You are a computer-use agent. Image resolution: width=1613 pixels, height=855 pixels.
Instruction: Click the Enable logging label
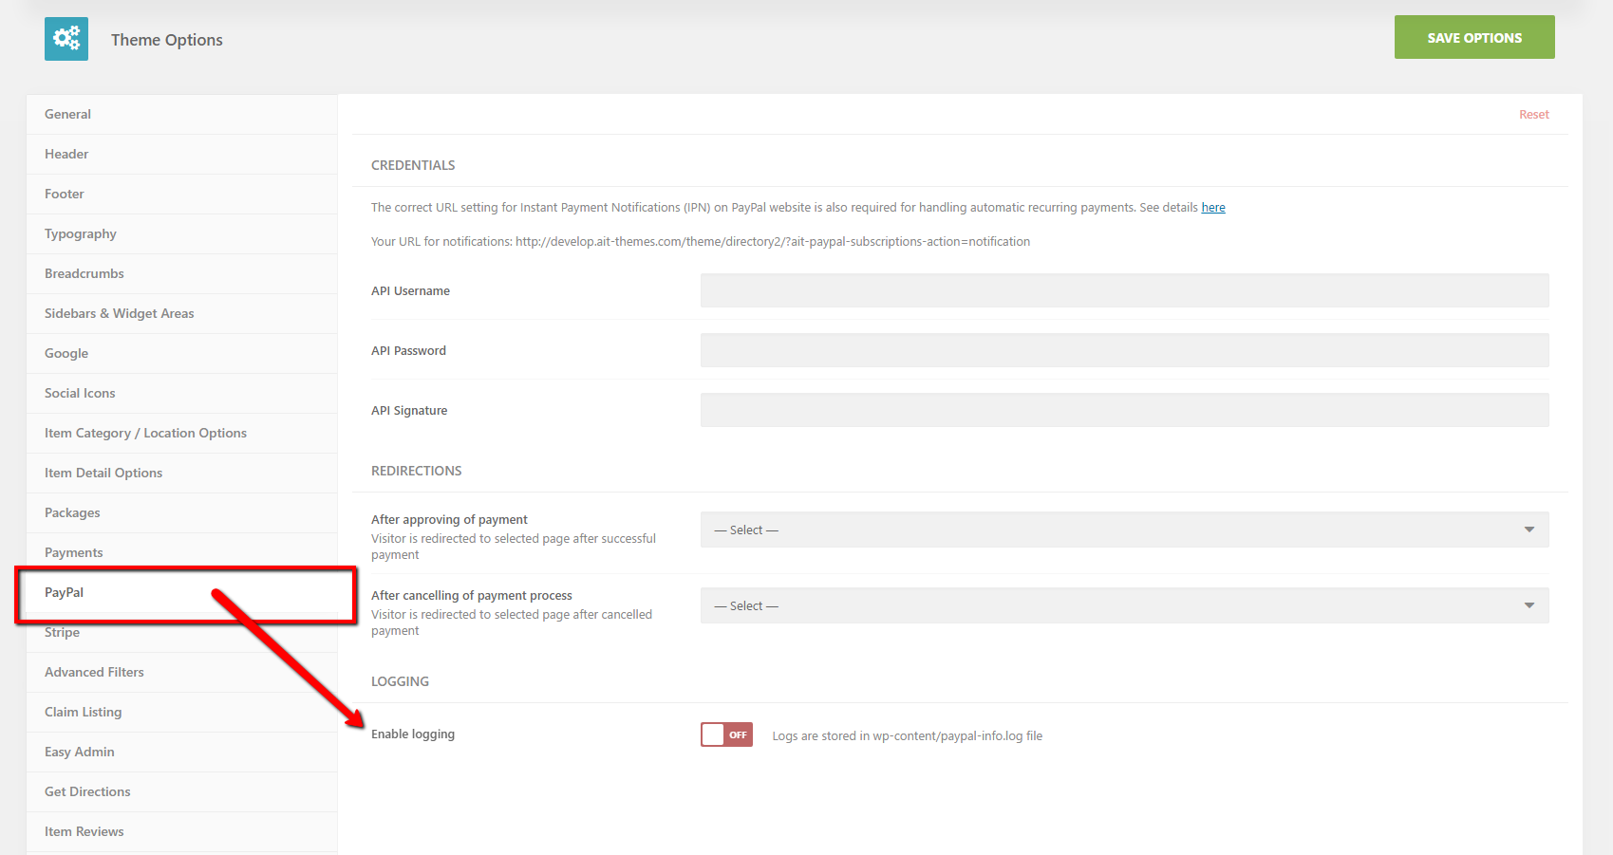pos(413,734)
